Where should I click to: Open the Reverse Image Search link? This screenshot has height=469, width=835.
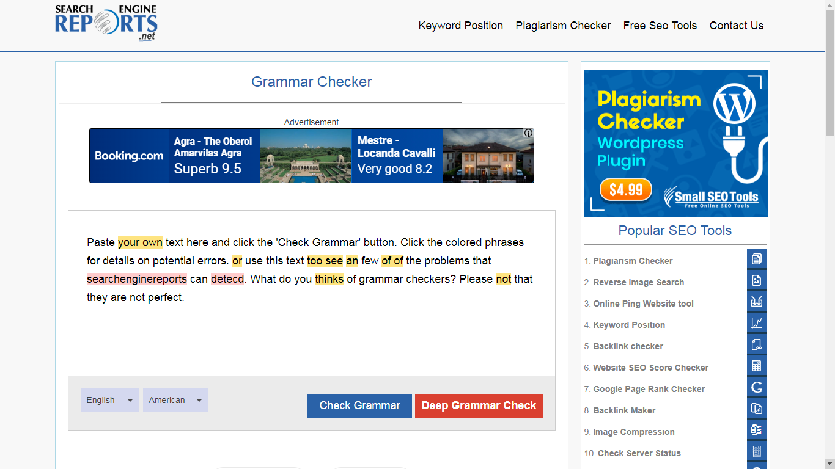639,282
